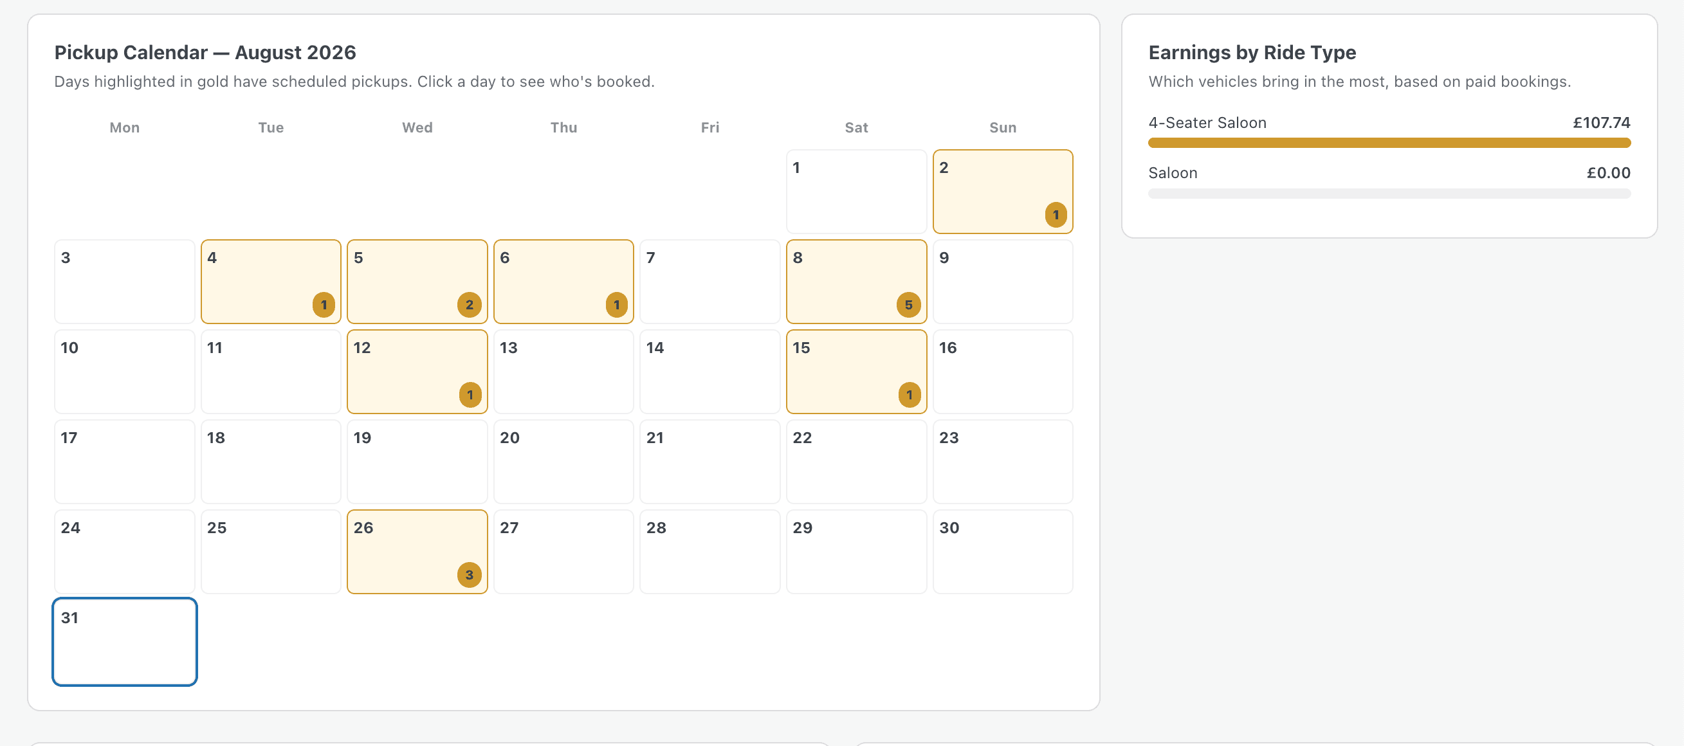This screenshot has height=746, width=1684.
Task: Select August 30 day cell
Action: [x=1003, y=552]
